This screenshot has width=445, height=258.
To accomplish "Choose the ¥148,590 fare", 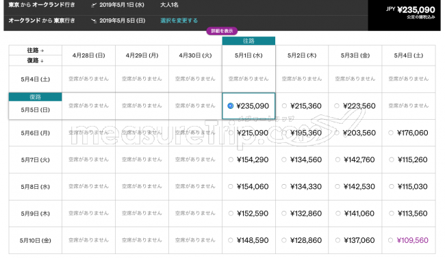I will point(231,240).
